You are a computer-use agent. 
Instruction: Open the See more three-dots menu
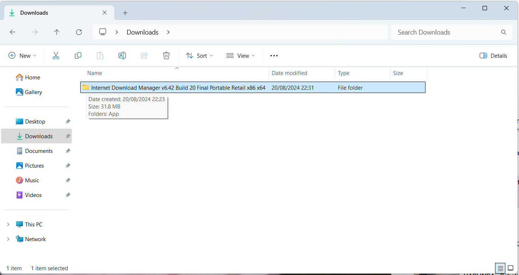click(274, 56)
